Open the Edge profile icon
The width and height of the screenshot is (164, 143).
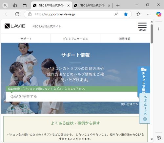(5, 5)
